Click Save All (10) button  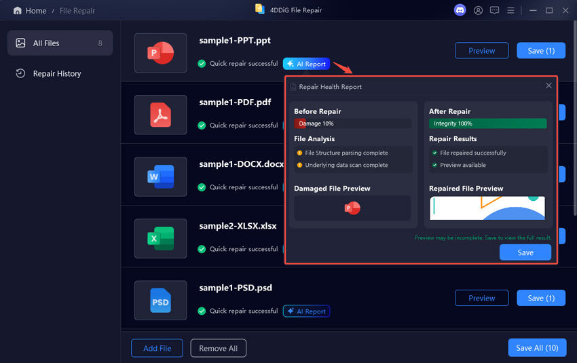click(x=537, y=347)
